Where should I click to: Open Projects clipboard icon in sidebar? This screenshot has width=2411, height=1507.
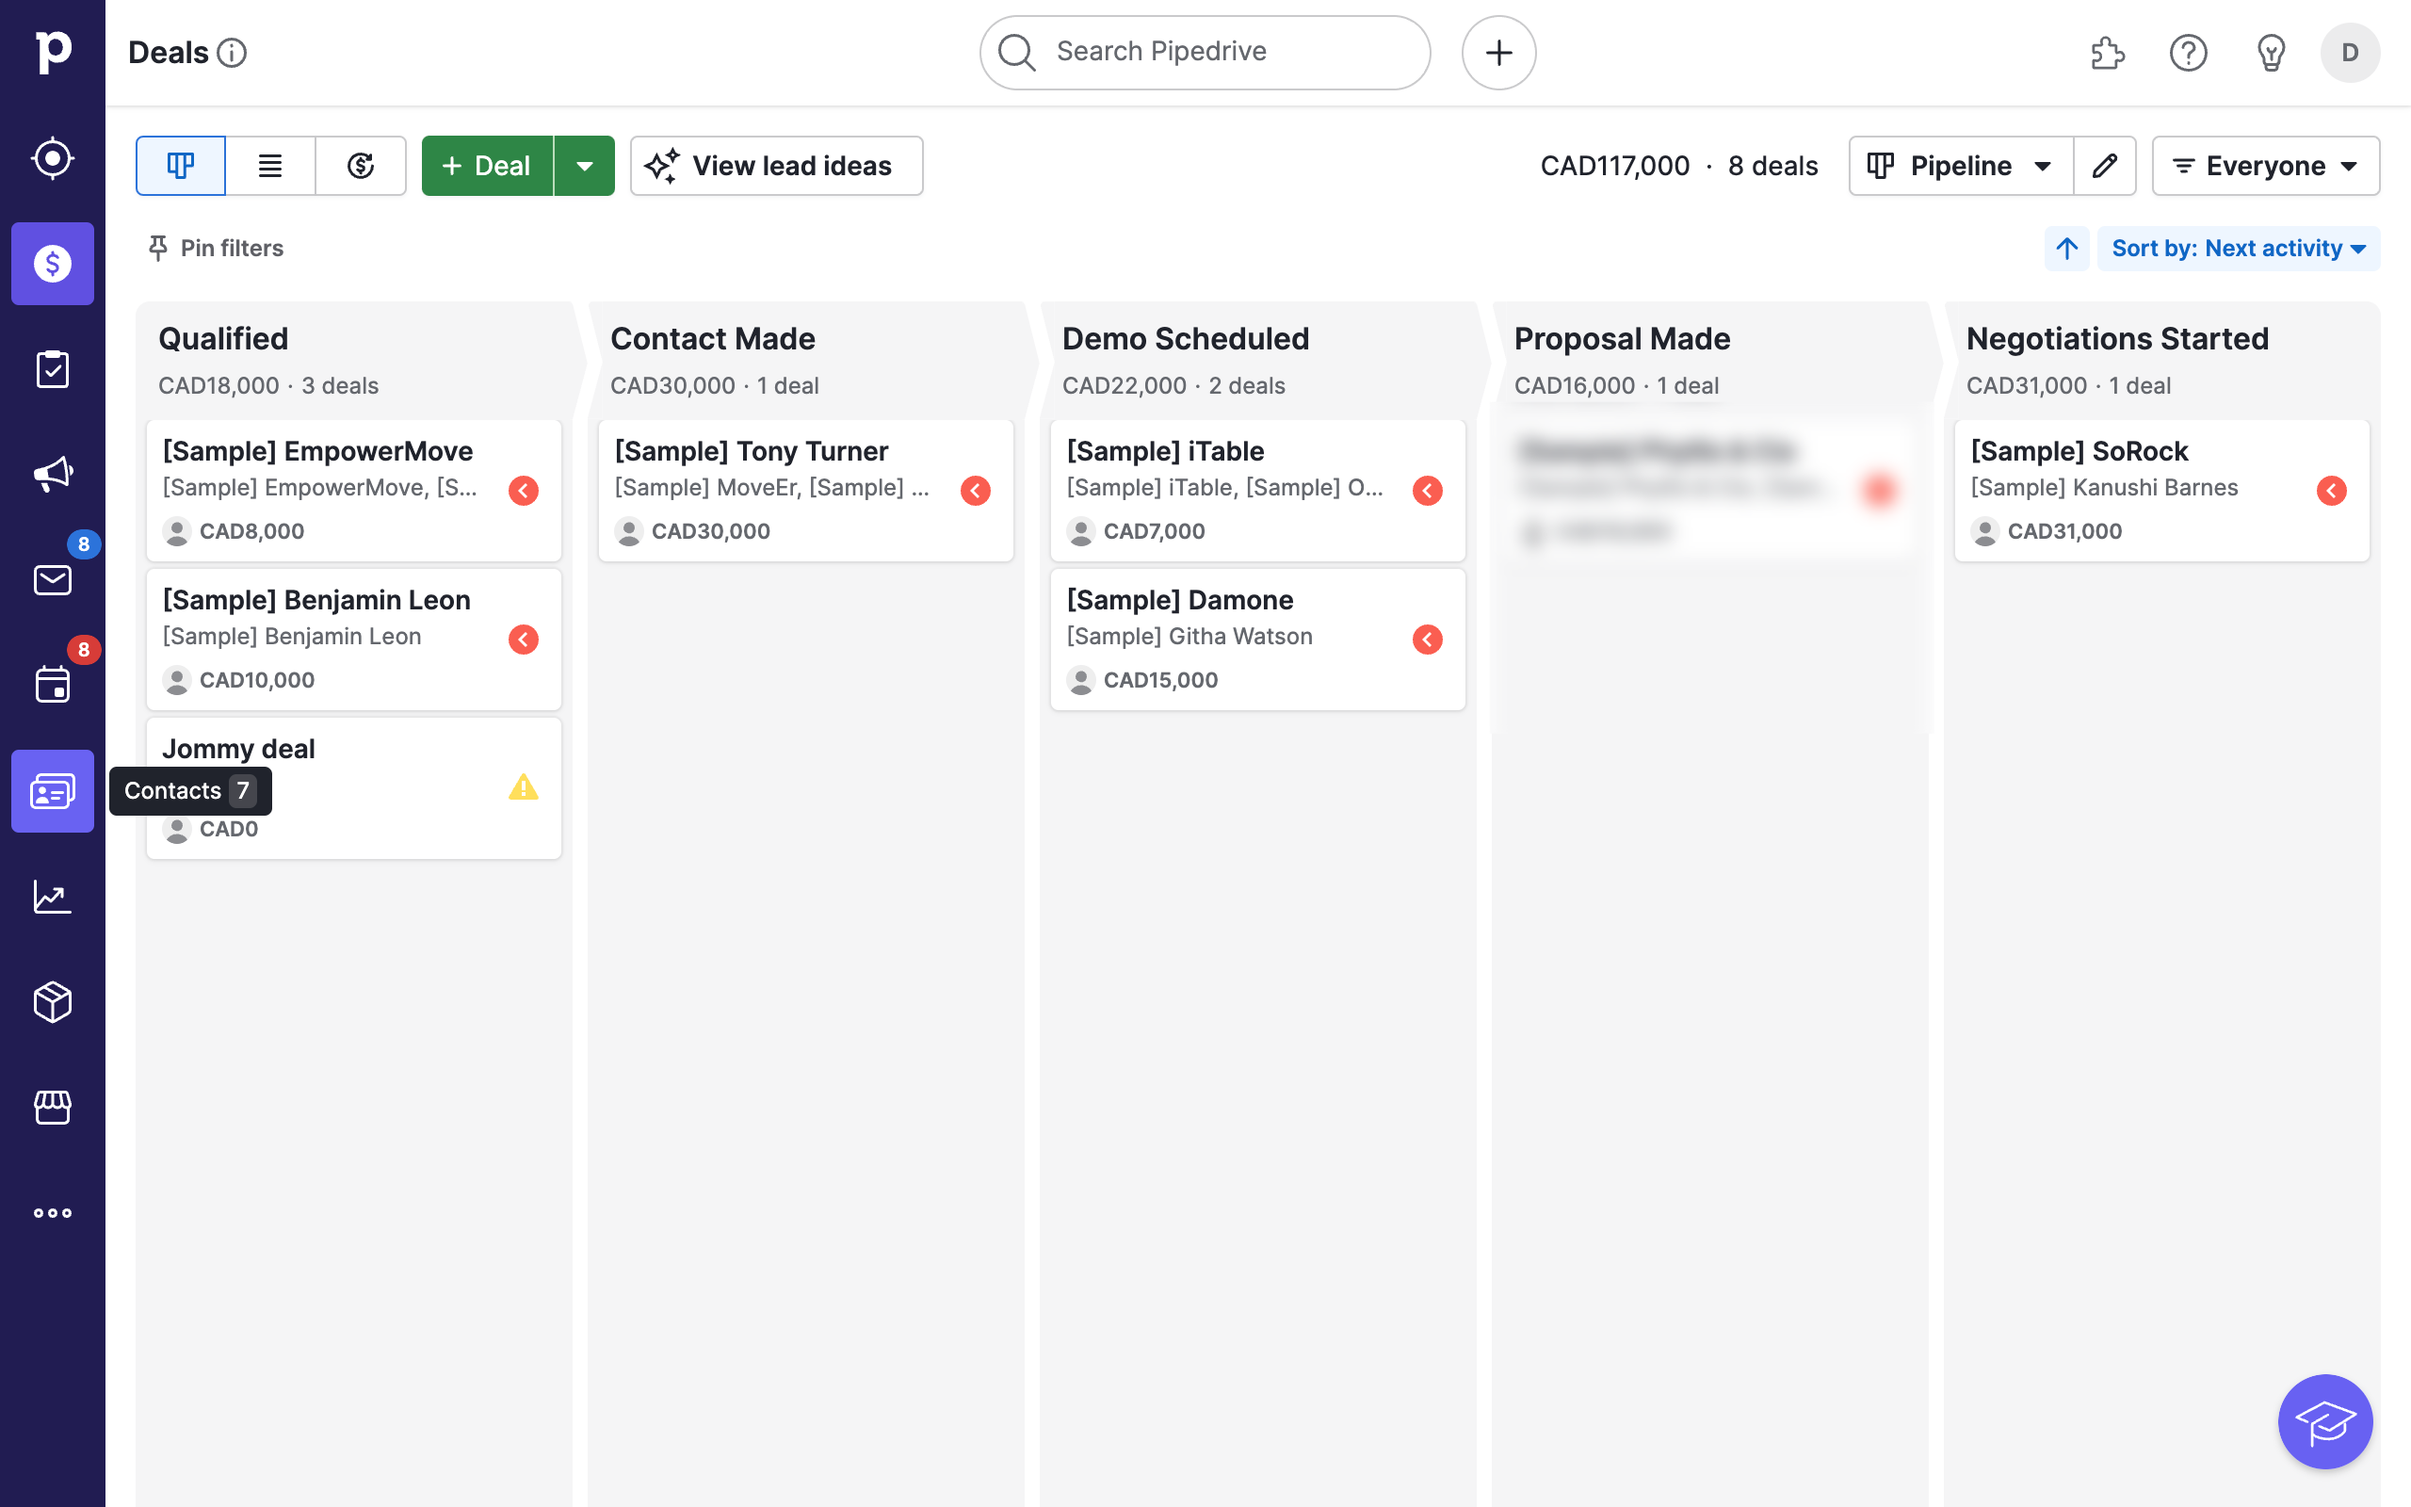pos(52,370)
